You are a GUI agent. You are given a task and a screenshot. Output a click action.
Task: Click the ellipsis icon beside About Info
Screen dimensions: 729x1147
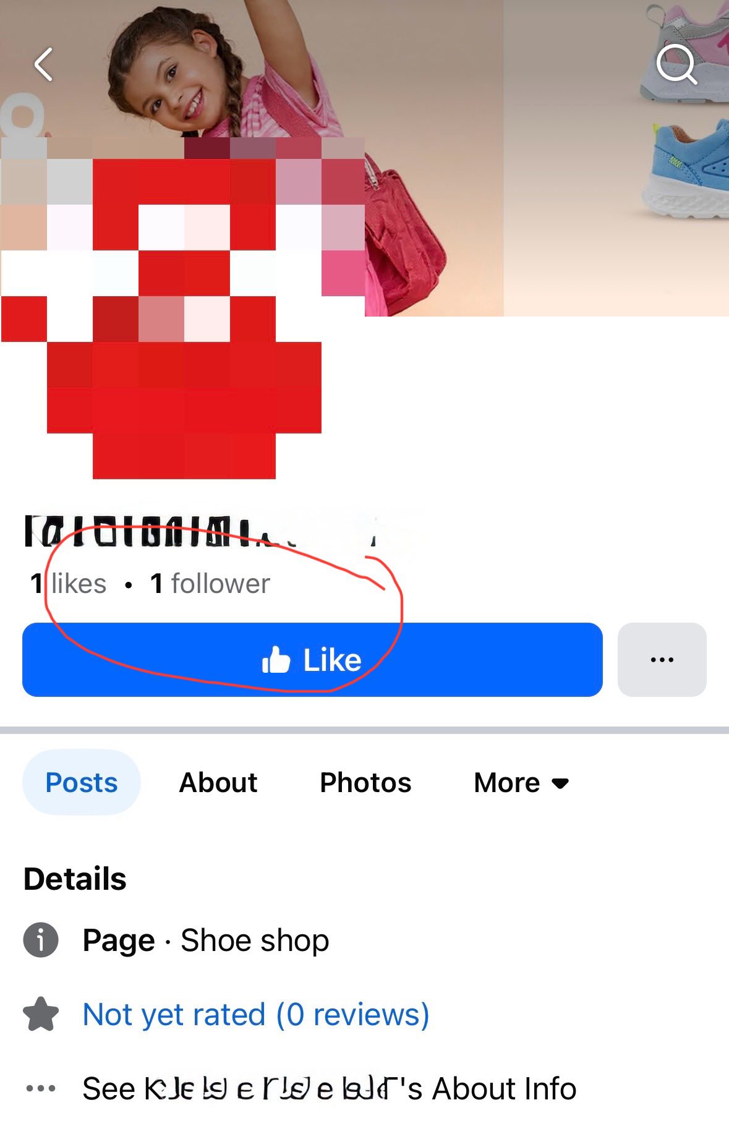pyautogui.click(x=41, y=1088)
